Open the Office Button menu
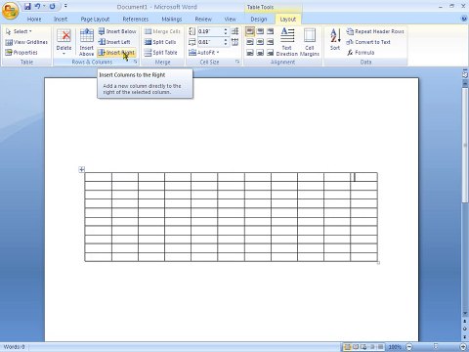The width and height of the screenshot is (469, 352). click(10, 11)
